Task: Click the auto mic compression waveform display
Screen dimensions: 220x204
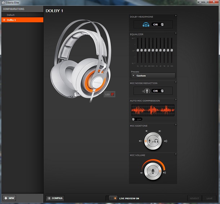Action: tap(153, 110)
